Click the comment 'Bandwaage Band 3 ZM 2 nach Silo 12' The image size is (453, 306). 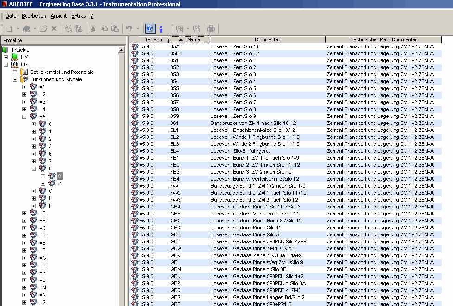click(x=254, y=200)
